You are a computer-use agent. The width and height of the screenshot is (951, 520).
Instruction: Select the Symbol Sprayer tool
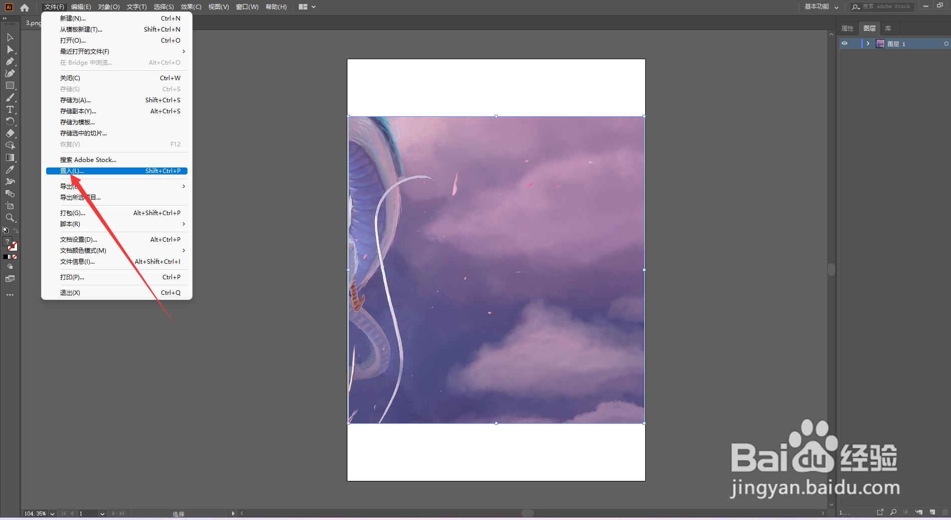(x=10, y=182)
